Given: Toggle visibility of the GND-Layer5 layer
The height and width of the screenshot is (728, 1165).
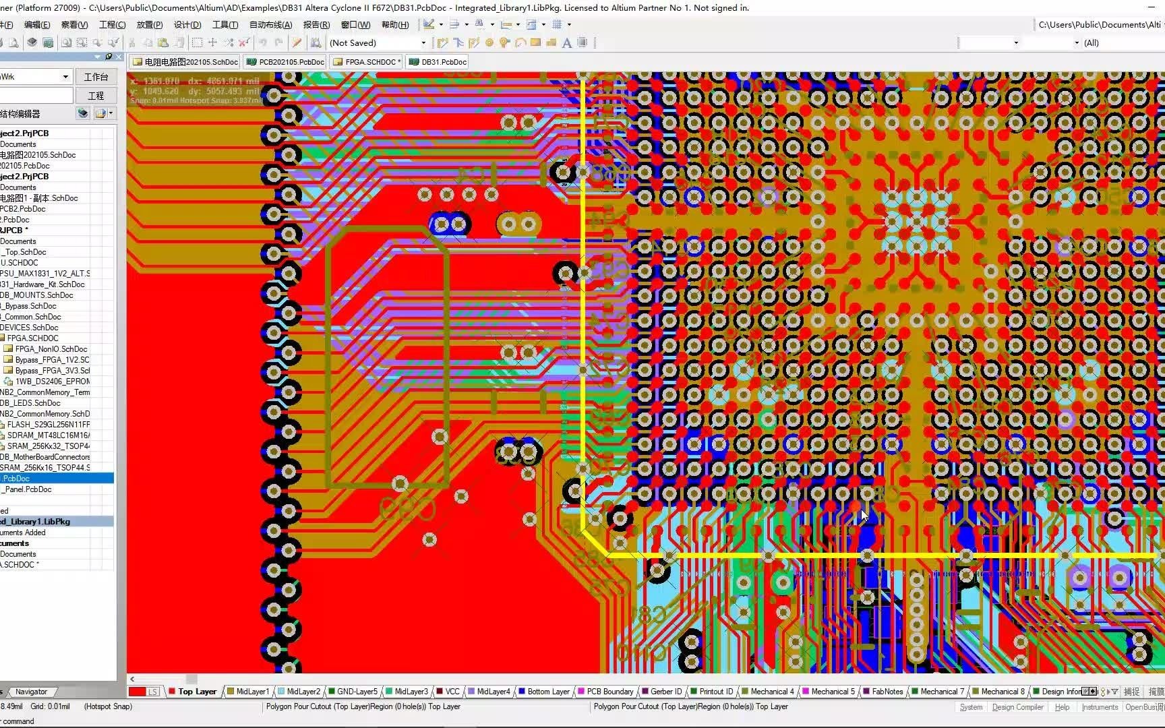Looking at the screenshot, I should point(354,692).
